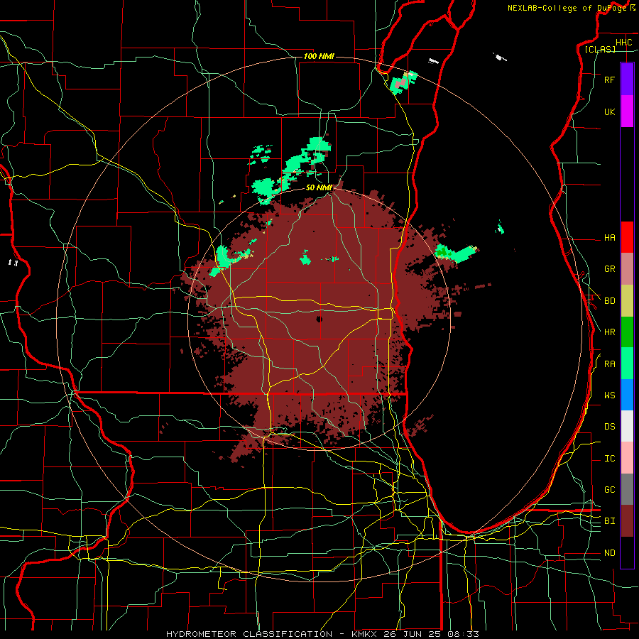
Task: Select the pink GR legend swatch
Action: [627, 269]
